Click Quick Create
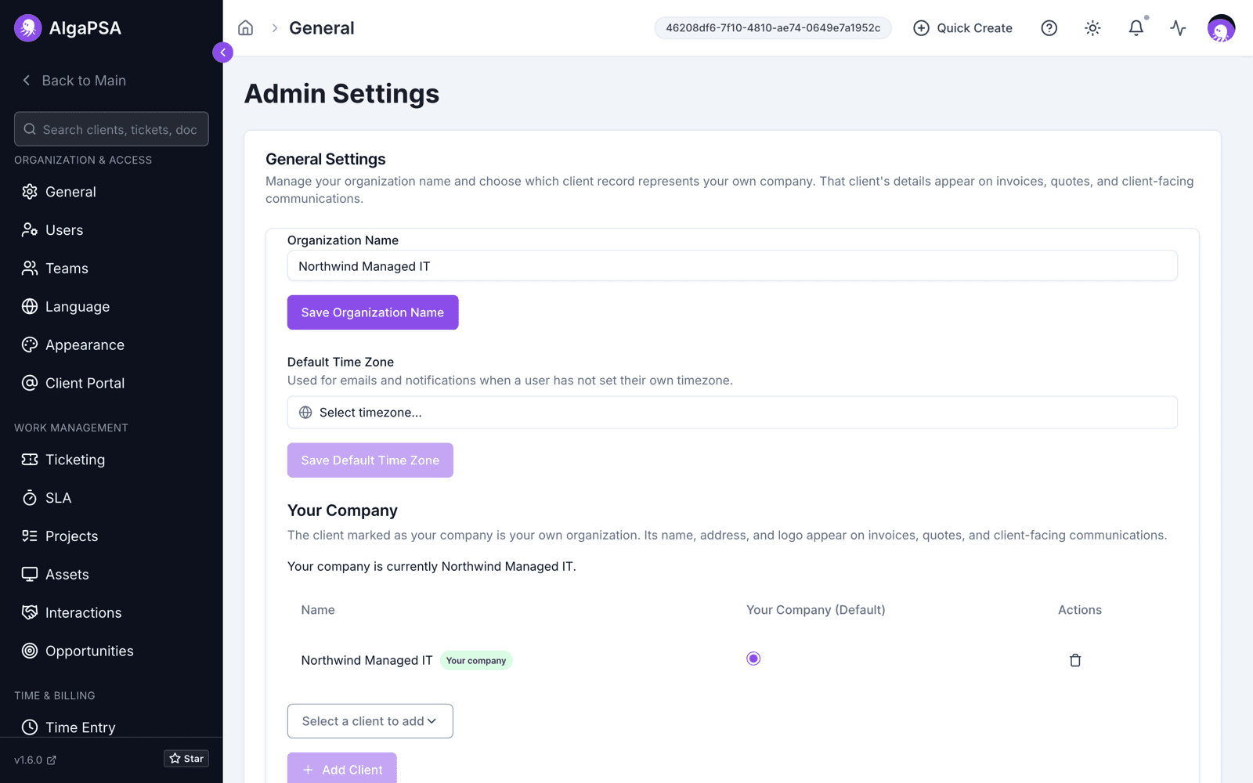1253x783 pixels. click(963, 28)
